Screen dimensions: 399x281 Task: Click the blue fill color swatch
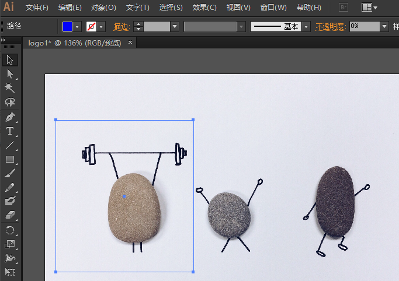(x=67, y=27)
